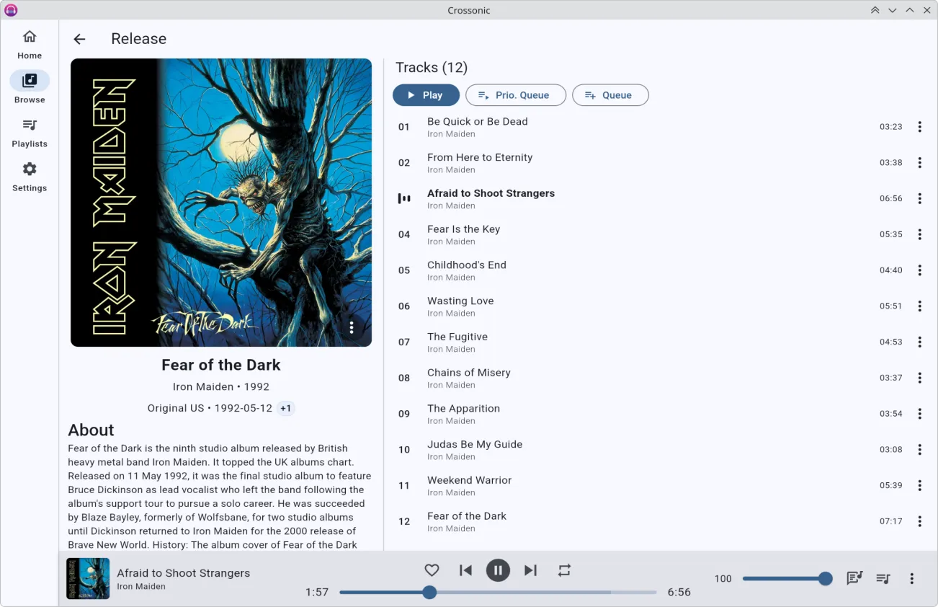This screenshot has width=938, height=607.
Task: Go back using the arrow beside Release
Action: (x=79, y=40)
